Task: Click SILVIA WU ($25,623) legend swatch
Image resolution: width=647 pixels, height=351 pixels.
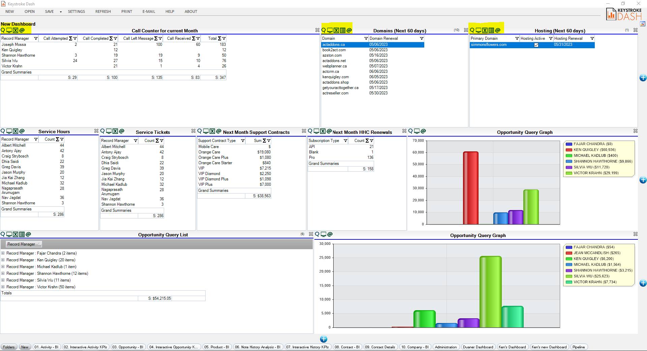Action: 569,276
